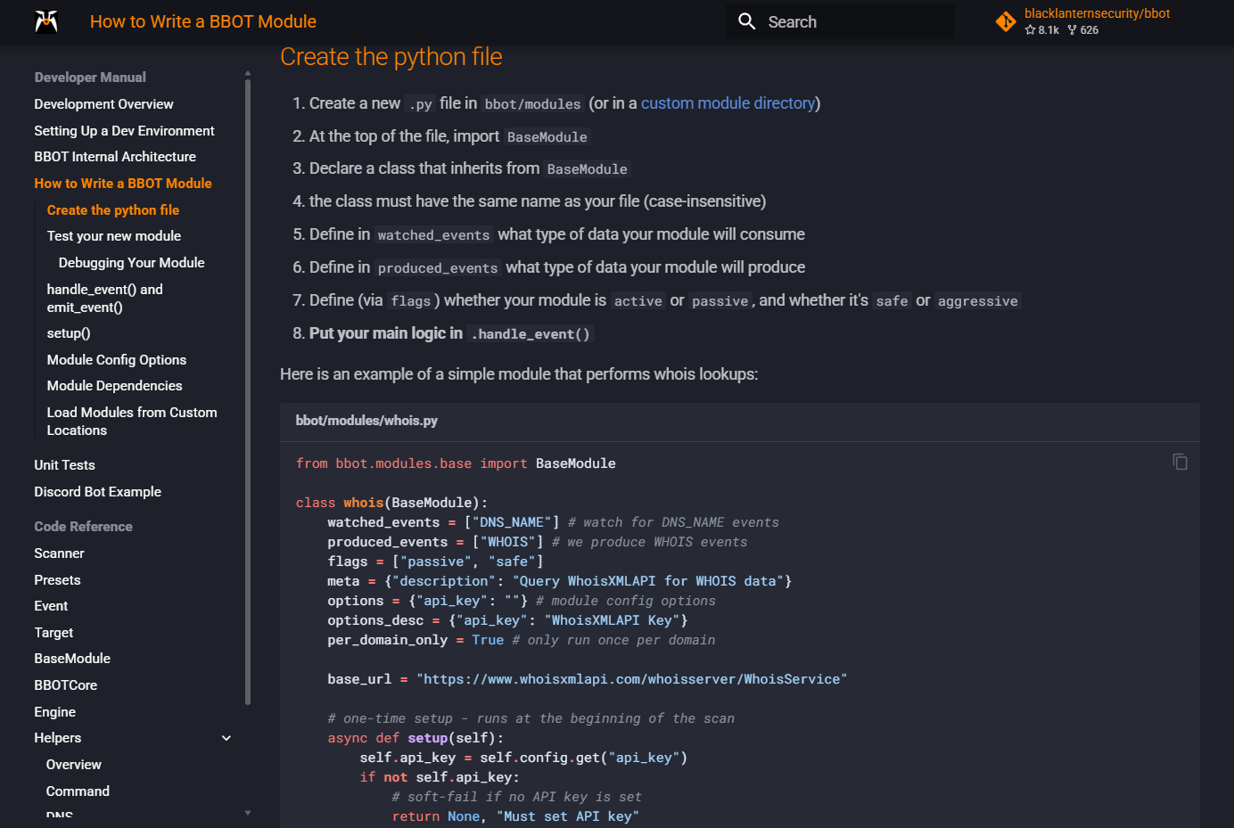Jump to Debugging Your Module section
This screenshot has width=1234, height=828.
[x=132, y=263]
